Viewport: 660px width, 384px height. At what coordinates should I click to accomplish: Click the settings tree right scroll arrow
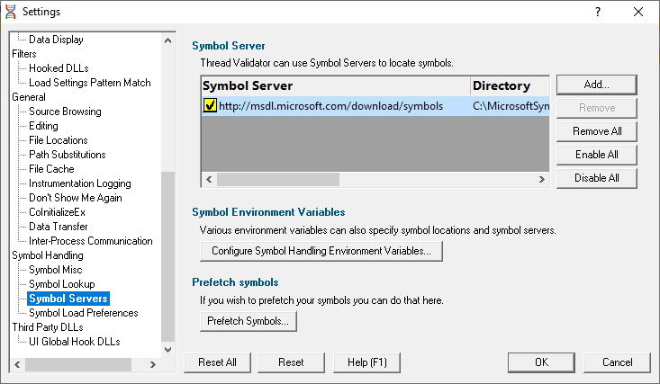coord(153,364)
